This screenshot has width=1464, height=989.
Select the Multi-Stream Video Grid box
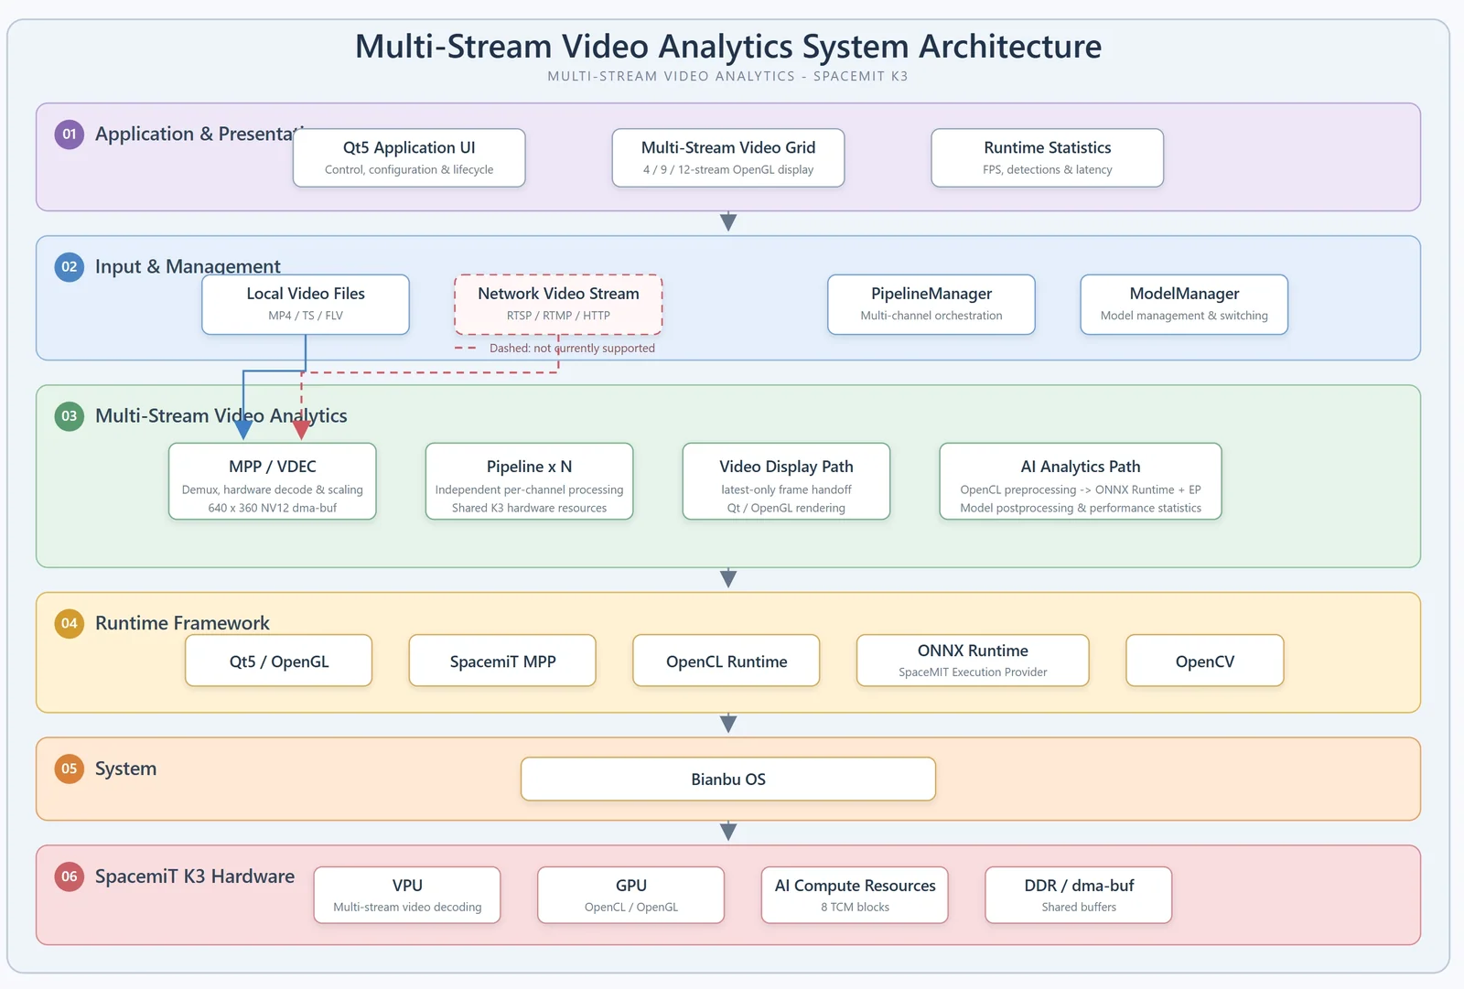(x=728, y=158)
